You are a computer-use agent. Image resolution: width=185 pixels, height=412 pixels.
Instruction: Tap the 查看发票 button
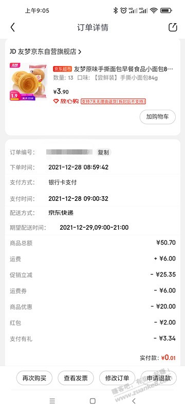tap(76, 378)
